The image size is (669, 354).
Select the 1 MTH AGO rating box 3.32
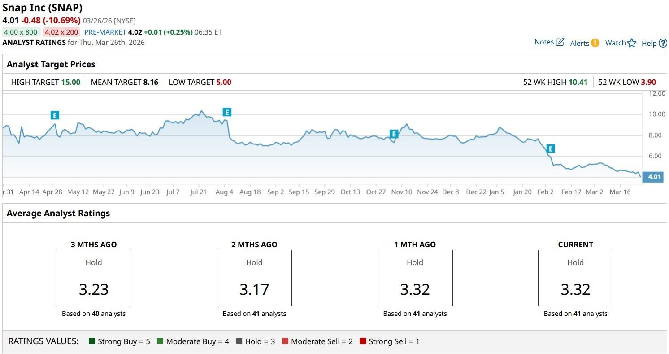click(x=415, y=278)
